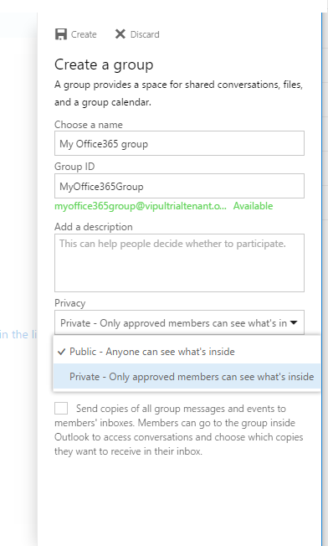
Task: Click the Add a description label
Action: pos(94,227)
